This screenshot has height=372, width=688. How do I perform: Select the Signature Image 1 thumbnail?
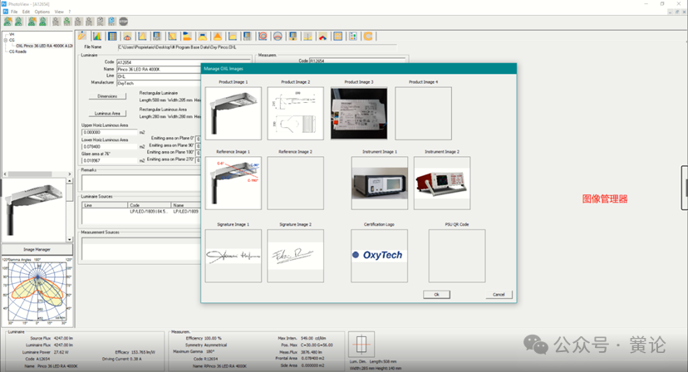pyautogui.click(x=233, y=256)
